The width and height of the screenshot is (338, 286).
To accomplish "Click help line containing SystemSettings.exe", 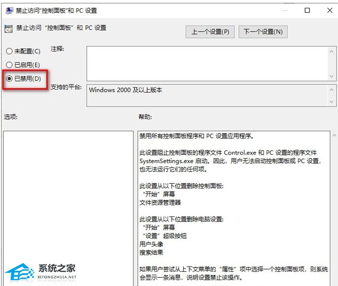I will pyautogui.click(x=230, y=161).
